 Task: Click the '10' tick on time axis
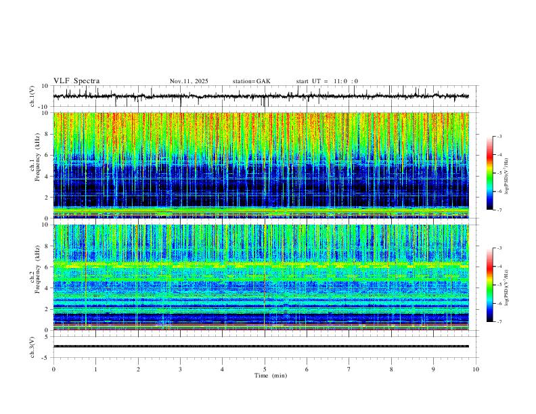(x=476, y=369)
